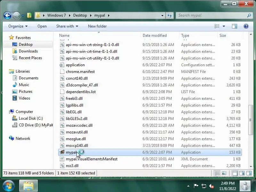Select file concrt140.dll
This screenshot has height=192, width=256.
pyautogui.click(x=77, y=78)
